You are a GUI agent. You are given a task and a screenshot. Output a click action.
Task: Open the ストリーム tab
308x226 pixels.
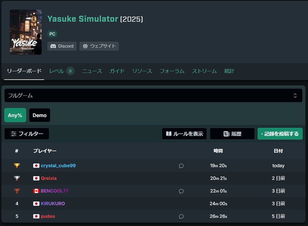(x=204, y=71)
